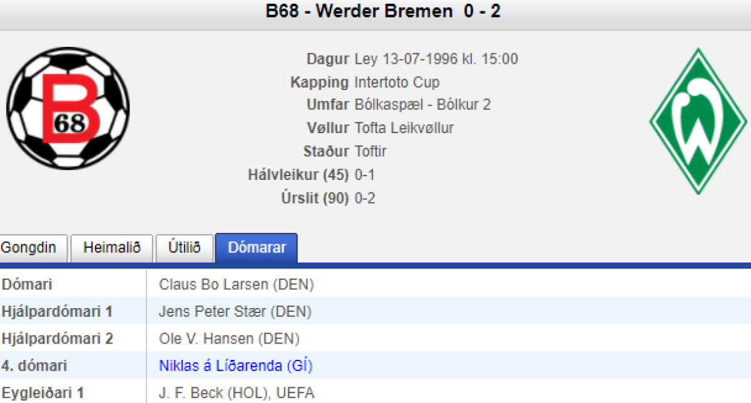
Task: Open Niklas á Líðarenda (GÍ) link
Action: pyautogui.click(x=235, y=366)
